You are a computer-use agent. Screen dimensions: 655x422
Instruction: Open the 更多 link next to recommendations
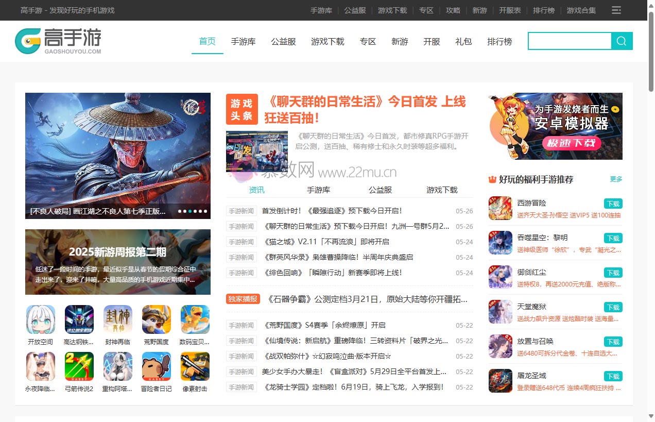click(616, 179)
